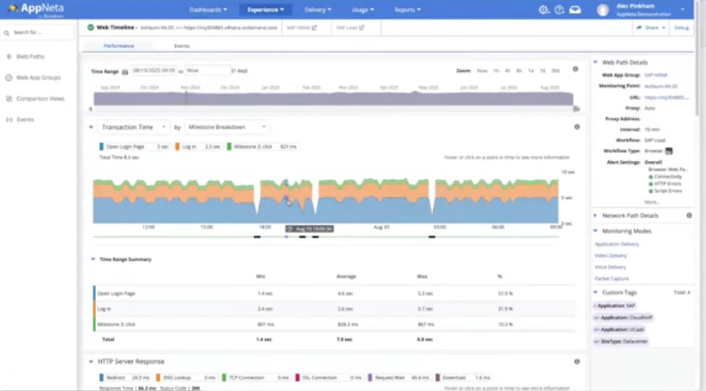Open the Transaction Time dropdown
This screenshot has height=391, width=706.
pos(134,127)
